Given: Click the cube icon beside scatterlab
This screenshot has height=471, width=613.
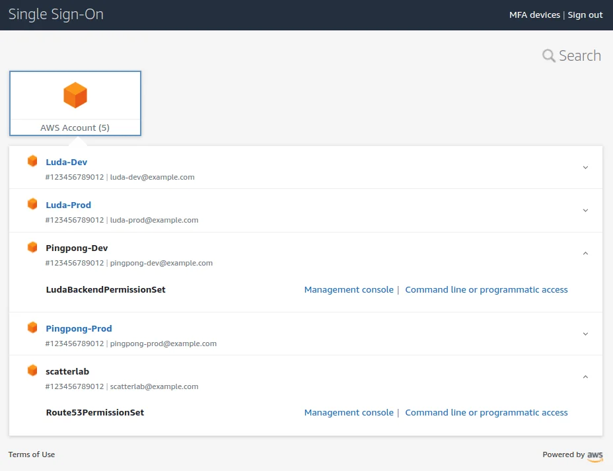Looking at the screenshot, I should [x=32, y=371].
